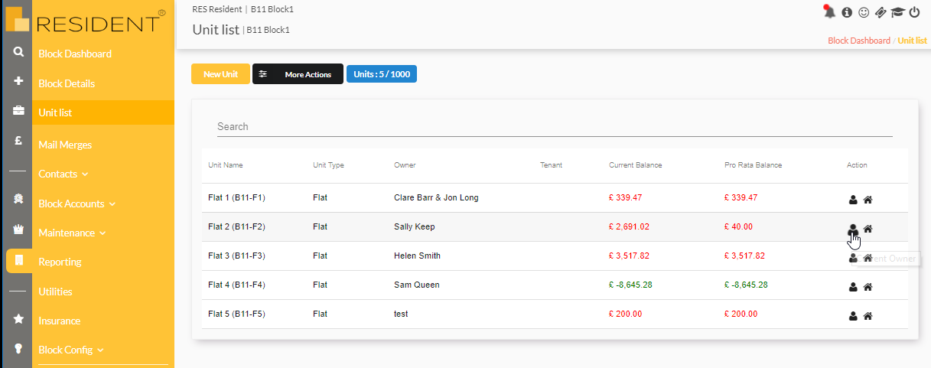
Task: Open Utilities in the sidebar
Action: (x=55, y=291)
